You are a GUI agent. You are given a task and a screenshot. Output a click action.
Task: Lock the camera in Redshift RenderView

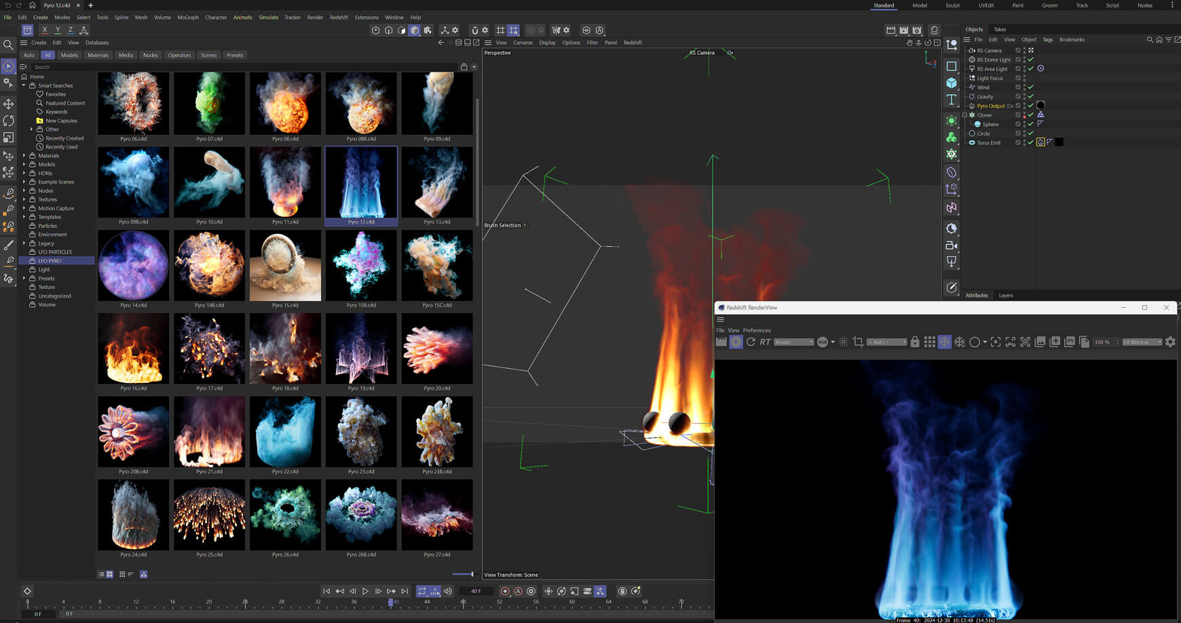pyautogui.click(x=915, y=342)
